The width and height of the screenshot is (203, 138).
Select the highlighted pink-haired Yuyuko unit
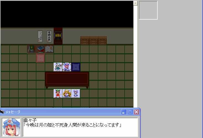(x=67, y=67)
